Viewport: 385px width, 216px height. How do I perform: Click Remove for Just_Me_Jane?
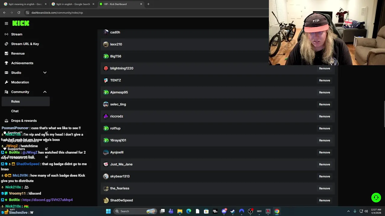click(x=325, y=164)
